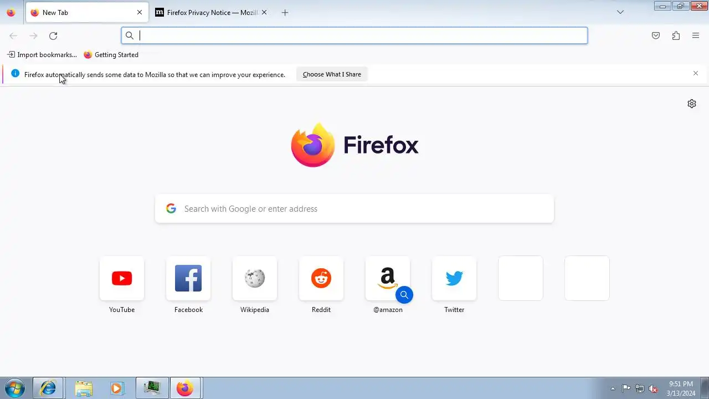The width and height of the screenshot is (709, 399).
Task: Click the Search with Google or enter address box
Action: [x=354, y=208]
